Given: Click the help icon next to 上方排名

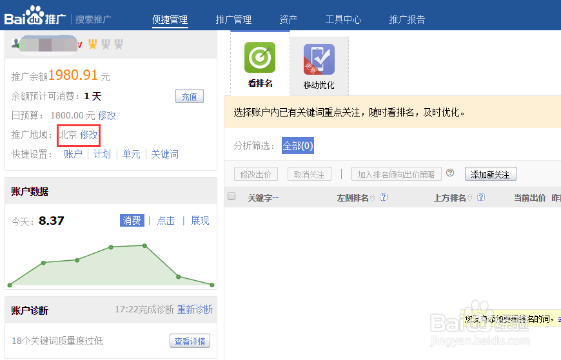Looking at the screenshot, I should coord(481,197).
